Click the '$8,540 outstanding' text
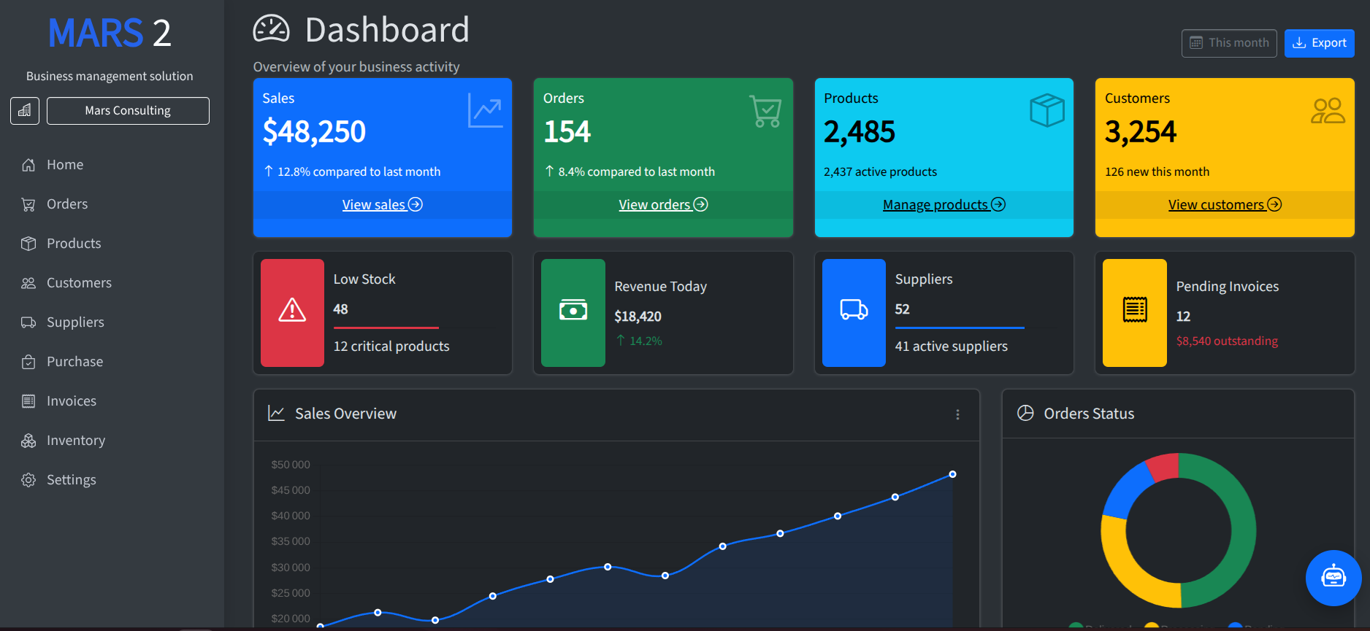 [x=1227, y=341]
